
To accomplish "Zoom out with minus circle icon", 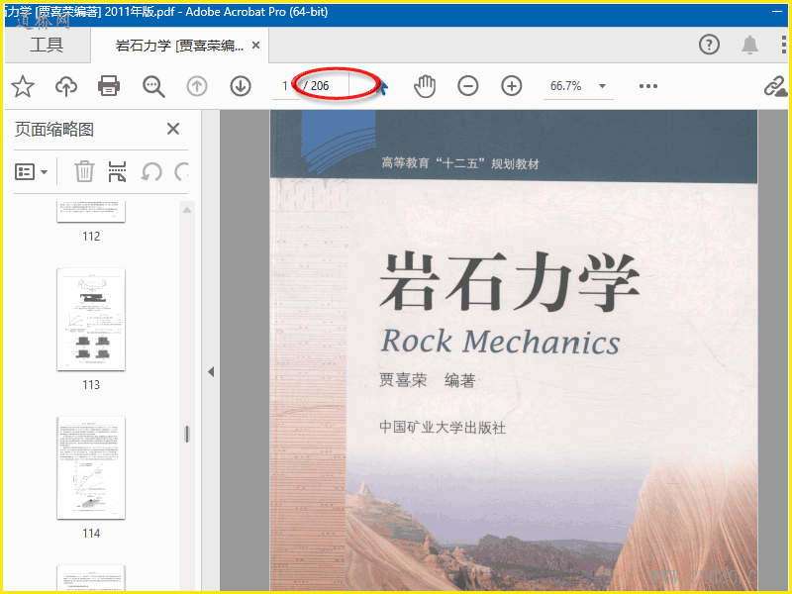I will [x=468, y=86].
